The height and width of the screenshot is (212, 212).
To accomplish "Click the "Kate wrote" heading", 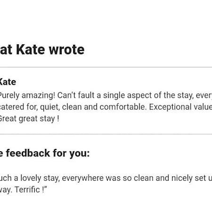I will coord(50,50).
